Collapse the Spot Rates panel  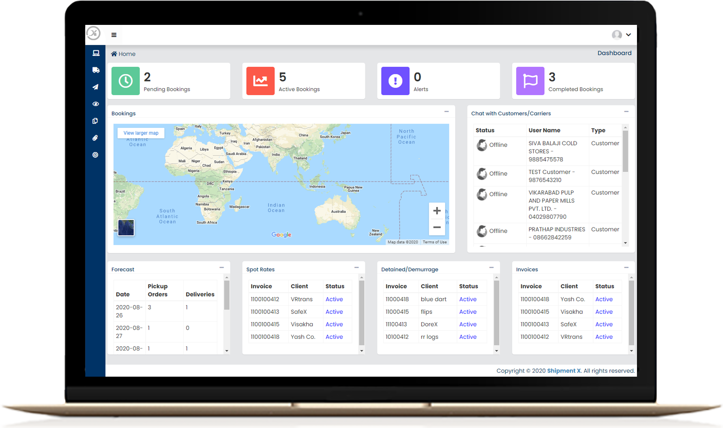pyautogui.click(x=356, y=268)
